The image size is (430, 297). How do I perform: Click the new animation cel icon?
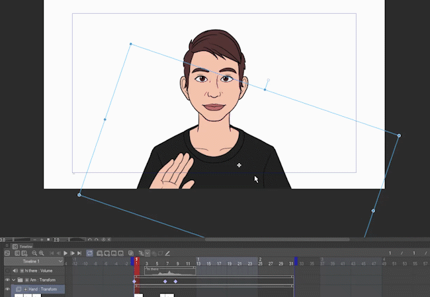click(107, 253)
